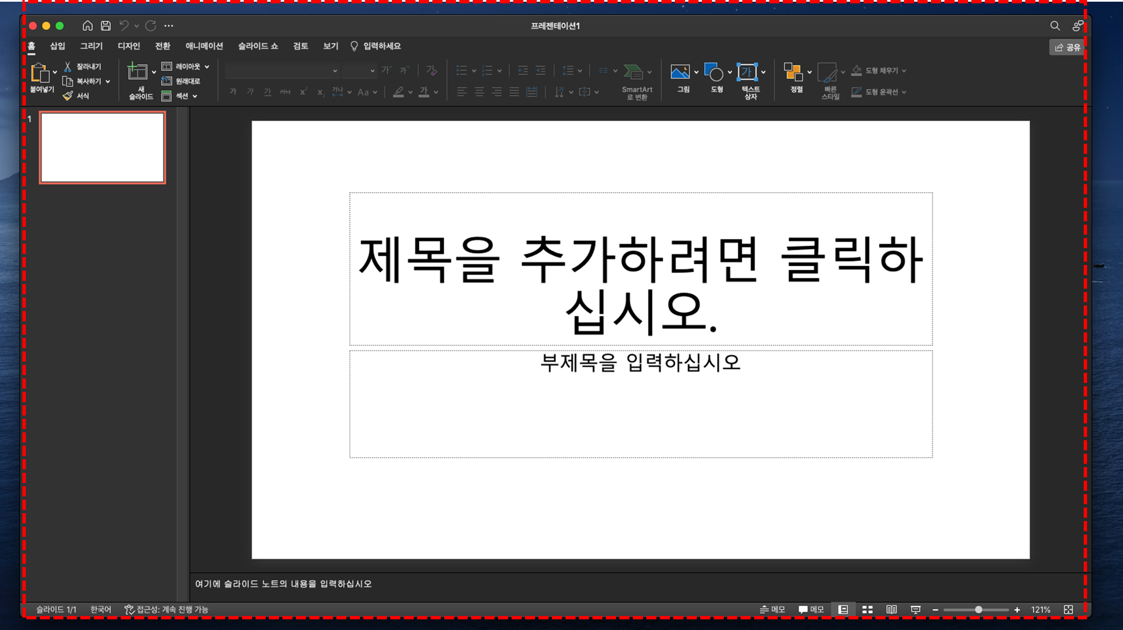Click the share/collaborate people icon top right
Screen dimensions: 1123x630
1078,25
